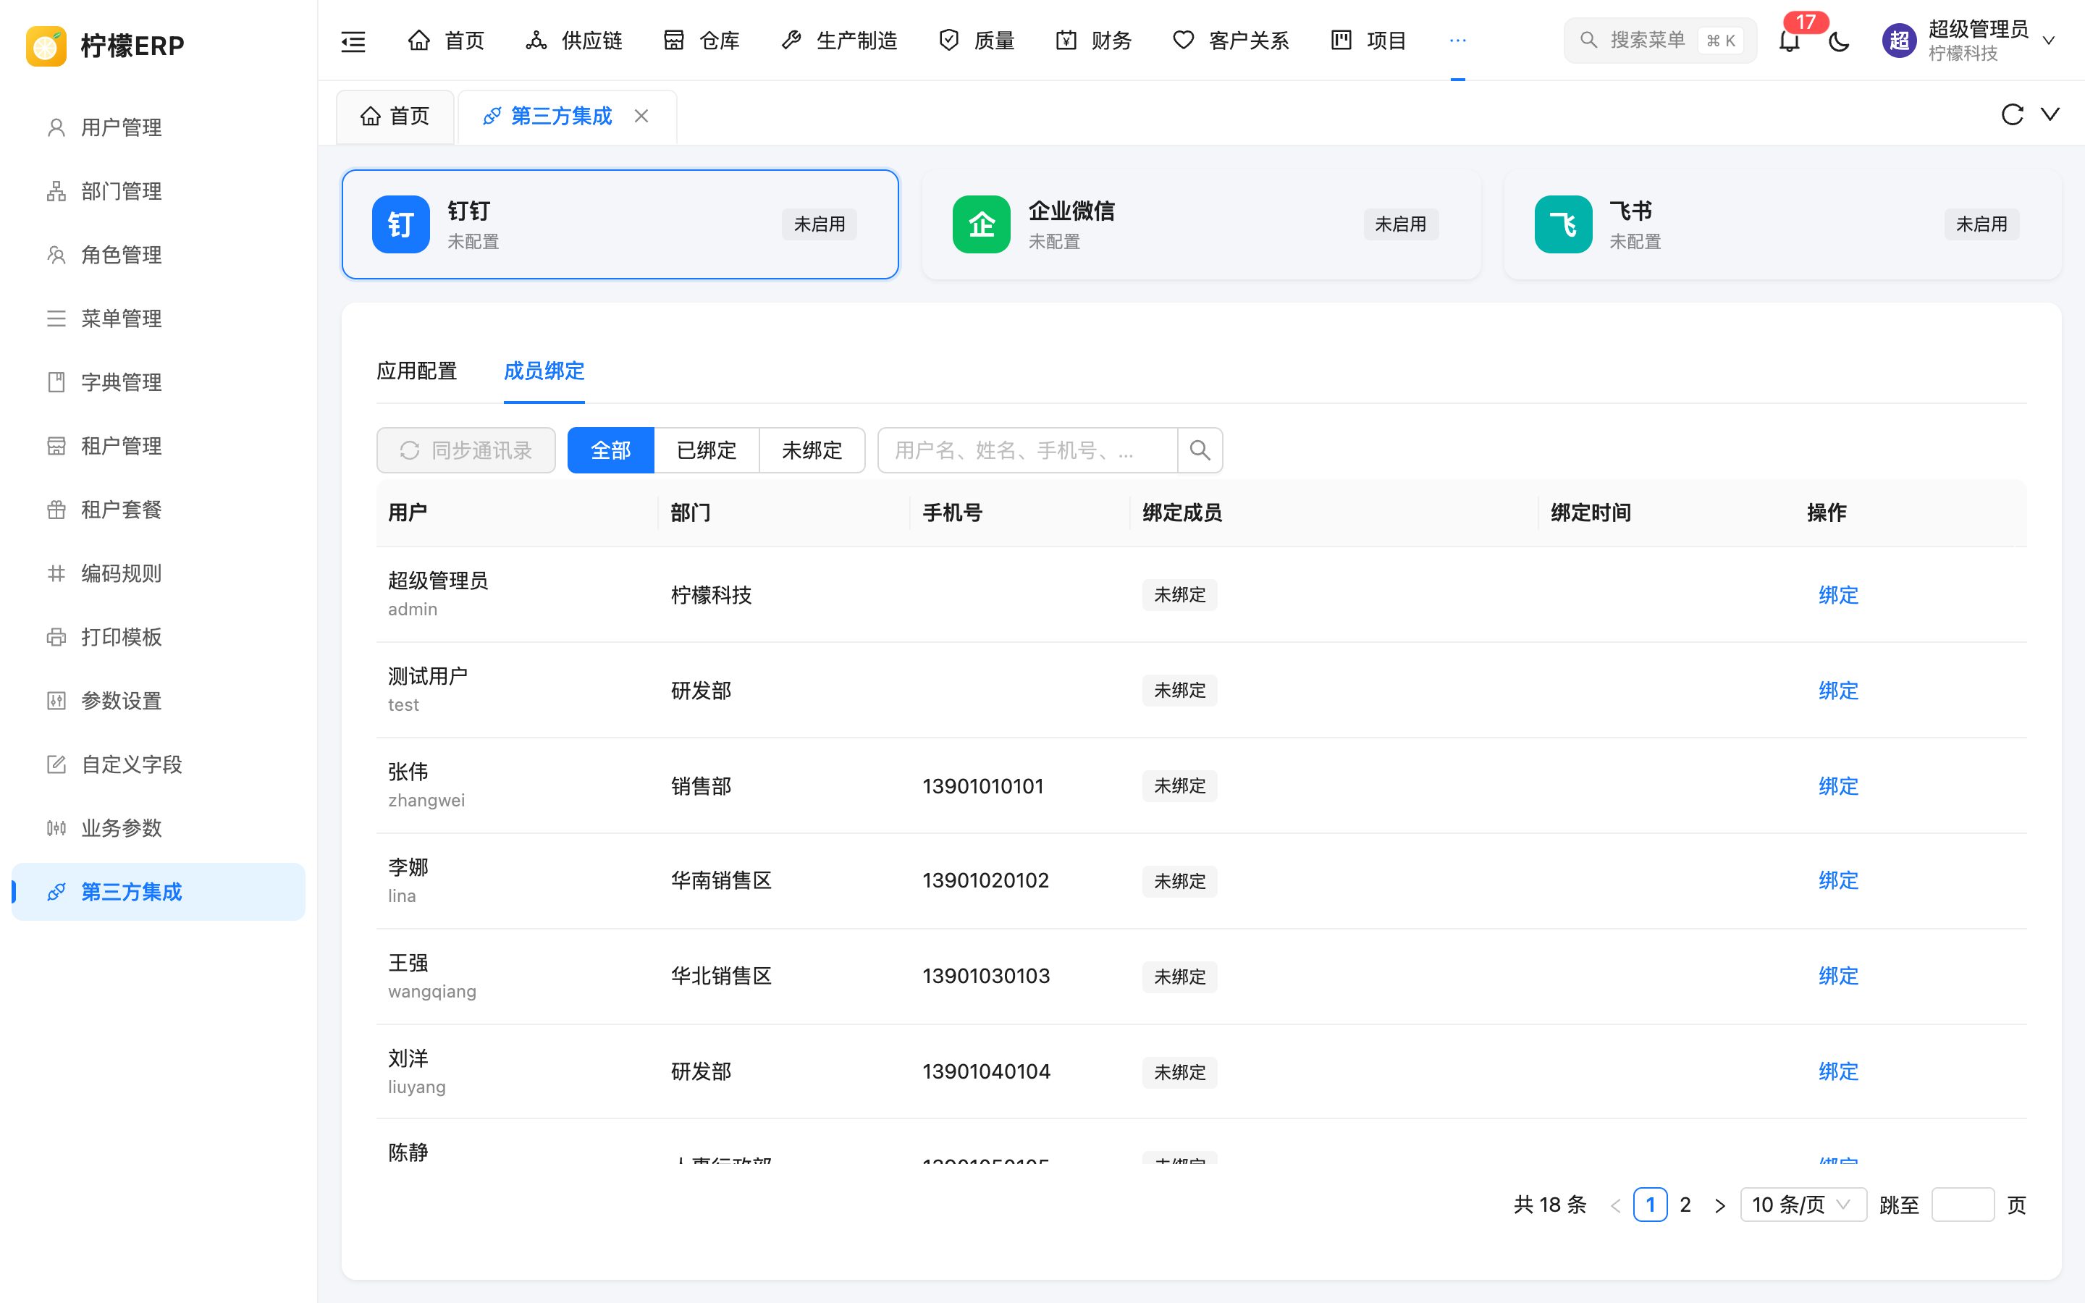Click 绑定 link for 张伟
The height and width of the screenshot is (1303, 2085).
pos(1837,786)
